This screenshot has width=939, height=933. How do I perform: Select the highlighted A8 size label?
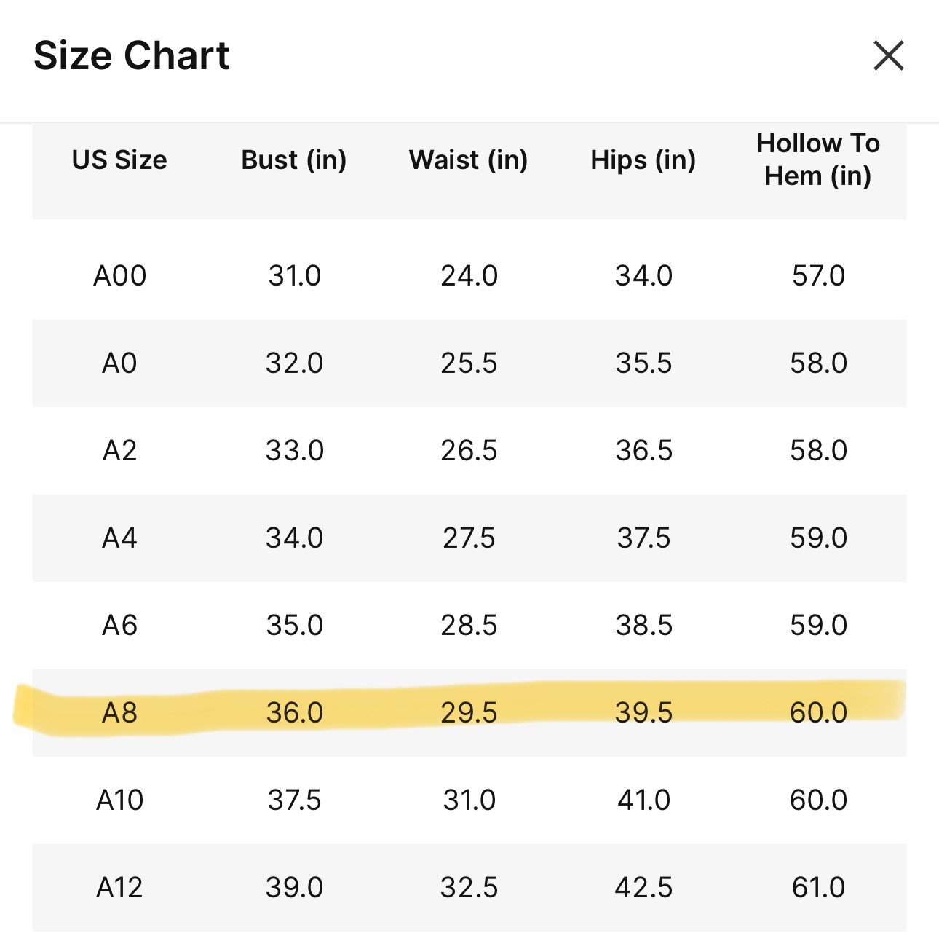pos(119,713)
